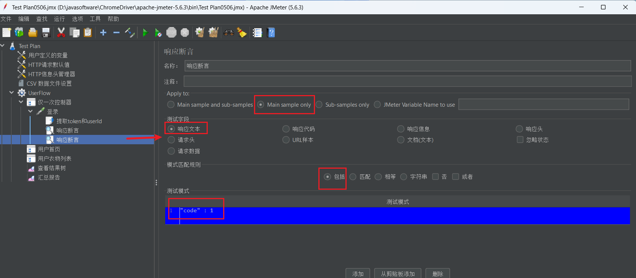The width and height of the screenshot is (636, 278).
Task: Click the 删除 button
Action: 438,273
